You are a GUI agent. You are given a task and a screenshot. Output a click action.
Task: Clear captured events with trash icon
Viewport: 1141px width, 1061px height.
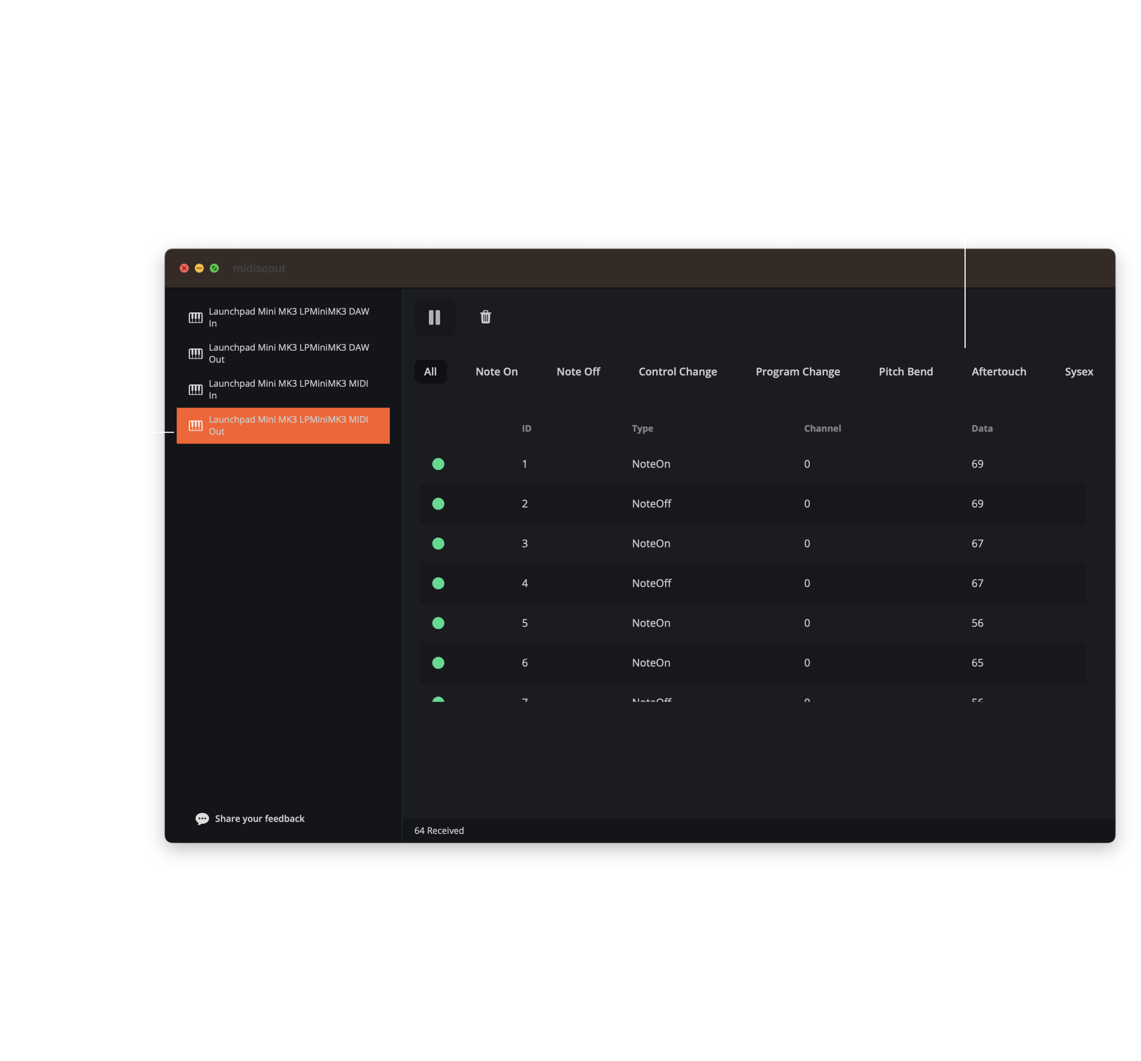[x=486, y=317]
